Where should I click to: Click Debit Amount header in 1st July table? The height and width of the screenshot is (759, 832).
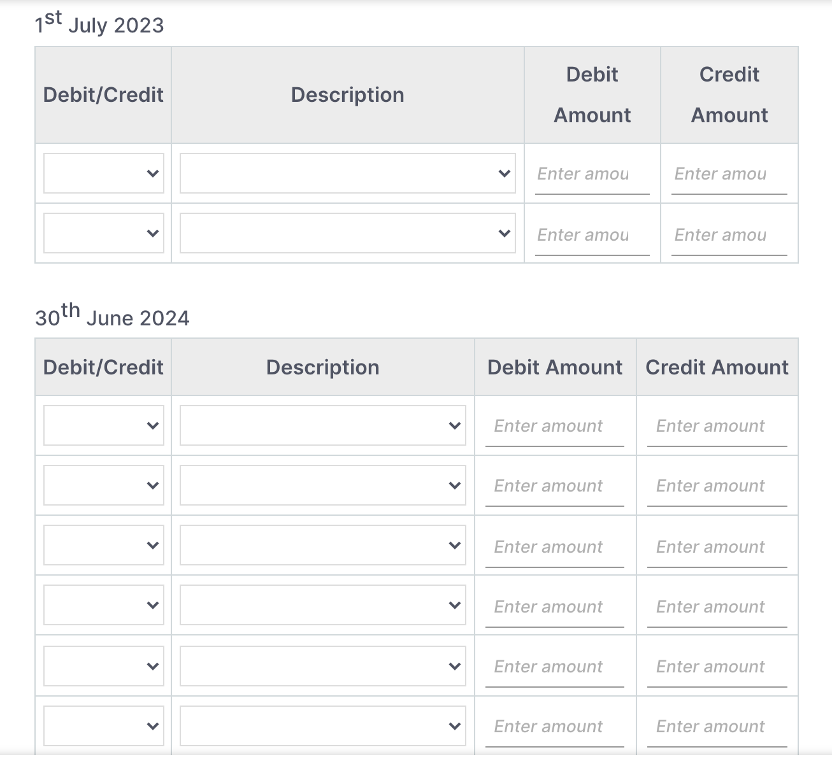pos(592,95)
